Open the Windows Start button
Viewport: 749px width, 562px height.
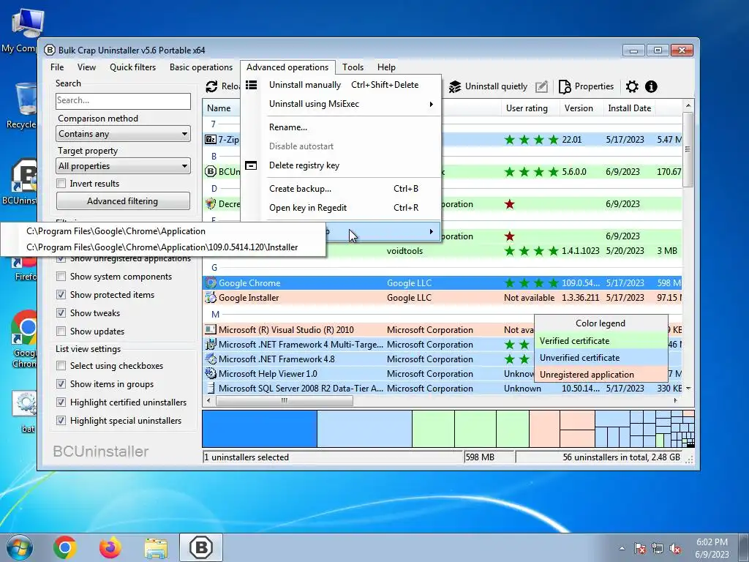tap(19, 547)
